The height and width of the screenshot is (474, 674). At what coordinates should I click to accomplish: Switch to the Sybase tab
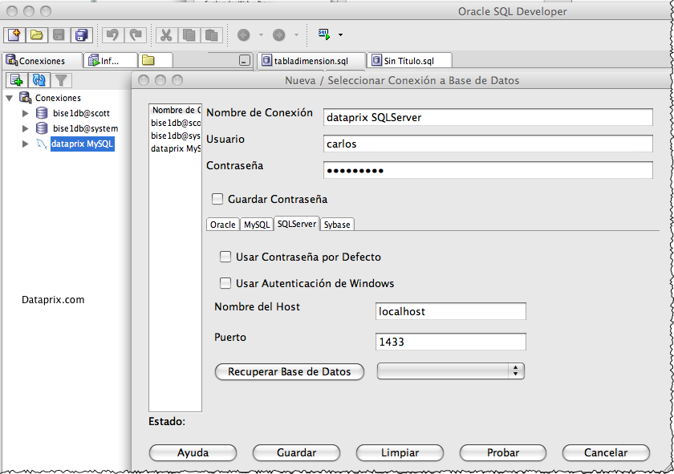(x=337, y=225)
